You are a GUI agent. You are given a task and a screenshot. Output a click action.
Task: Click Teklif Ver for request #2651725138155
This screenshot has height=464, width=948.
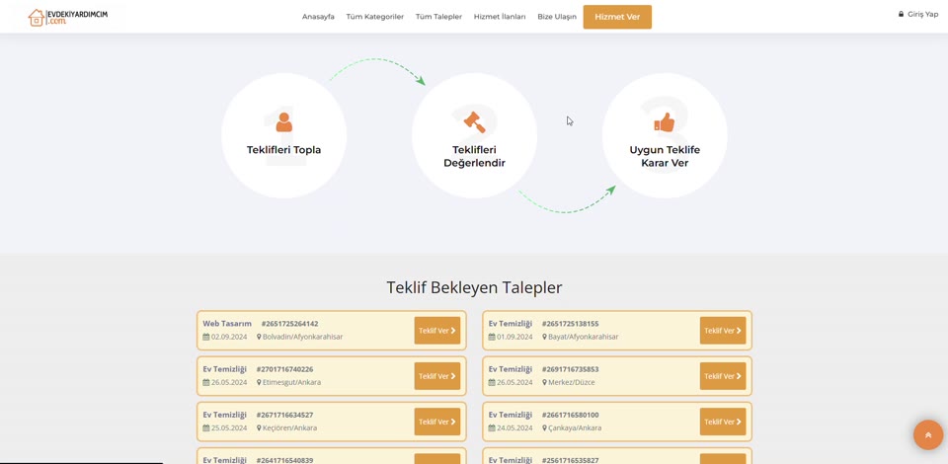[723, 331]
